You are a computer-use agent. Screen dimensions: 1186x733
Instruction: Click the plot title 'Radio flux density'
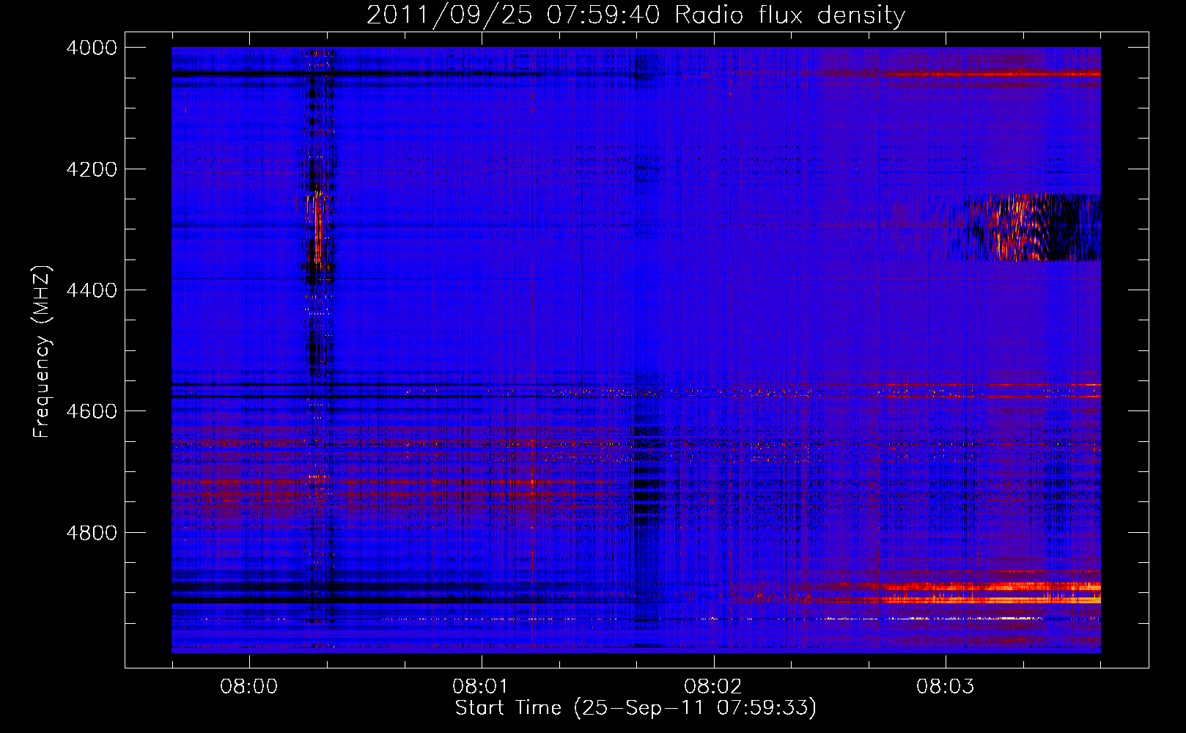(790, 15)
